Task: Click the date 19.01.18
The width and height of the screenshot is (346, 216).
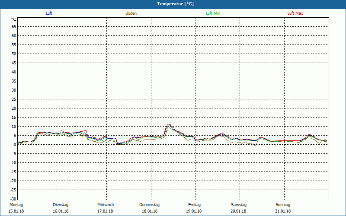Action: [194, 211]
